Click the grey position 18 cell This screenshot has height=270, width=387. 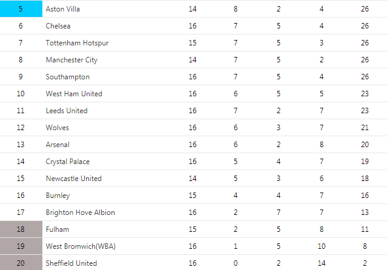21,229
